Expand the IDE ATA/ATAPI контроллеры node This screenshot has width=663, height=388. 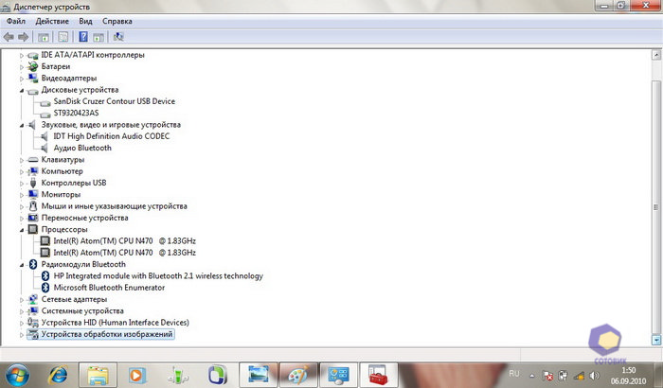[x=21, y=55]
